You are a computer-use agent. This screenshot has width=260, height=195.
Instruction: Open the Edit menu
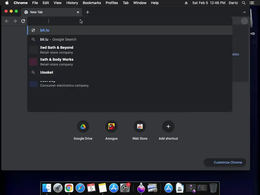point(46,3)
